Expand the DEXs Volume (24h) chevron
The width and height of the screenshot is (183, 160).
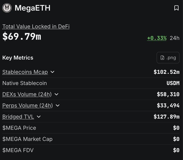[x=56, y=94]
